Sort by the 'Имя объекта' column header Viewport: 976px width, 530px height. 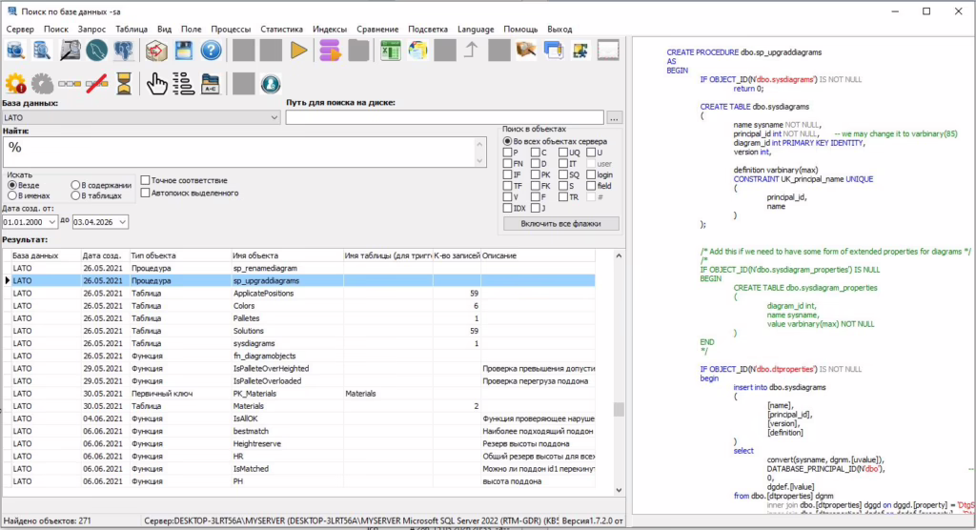pyautogui.click(x=286, y=255)
